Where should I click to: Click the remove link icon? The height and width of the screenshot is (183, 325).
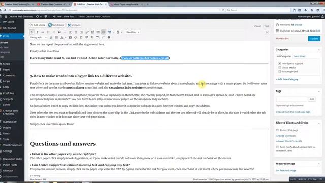tap(92, 32)
